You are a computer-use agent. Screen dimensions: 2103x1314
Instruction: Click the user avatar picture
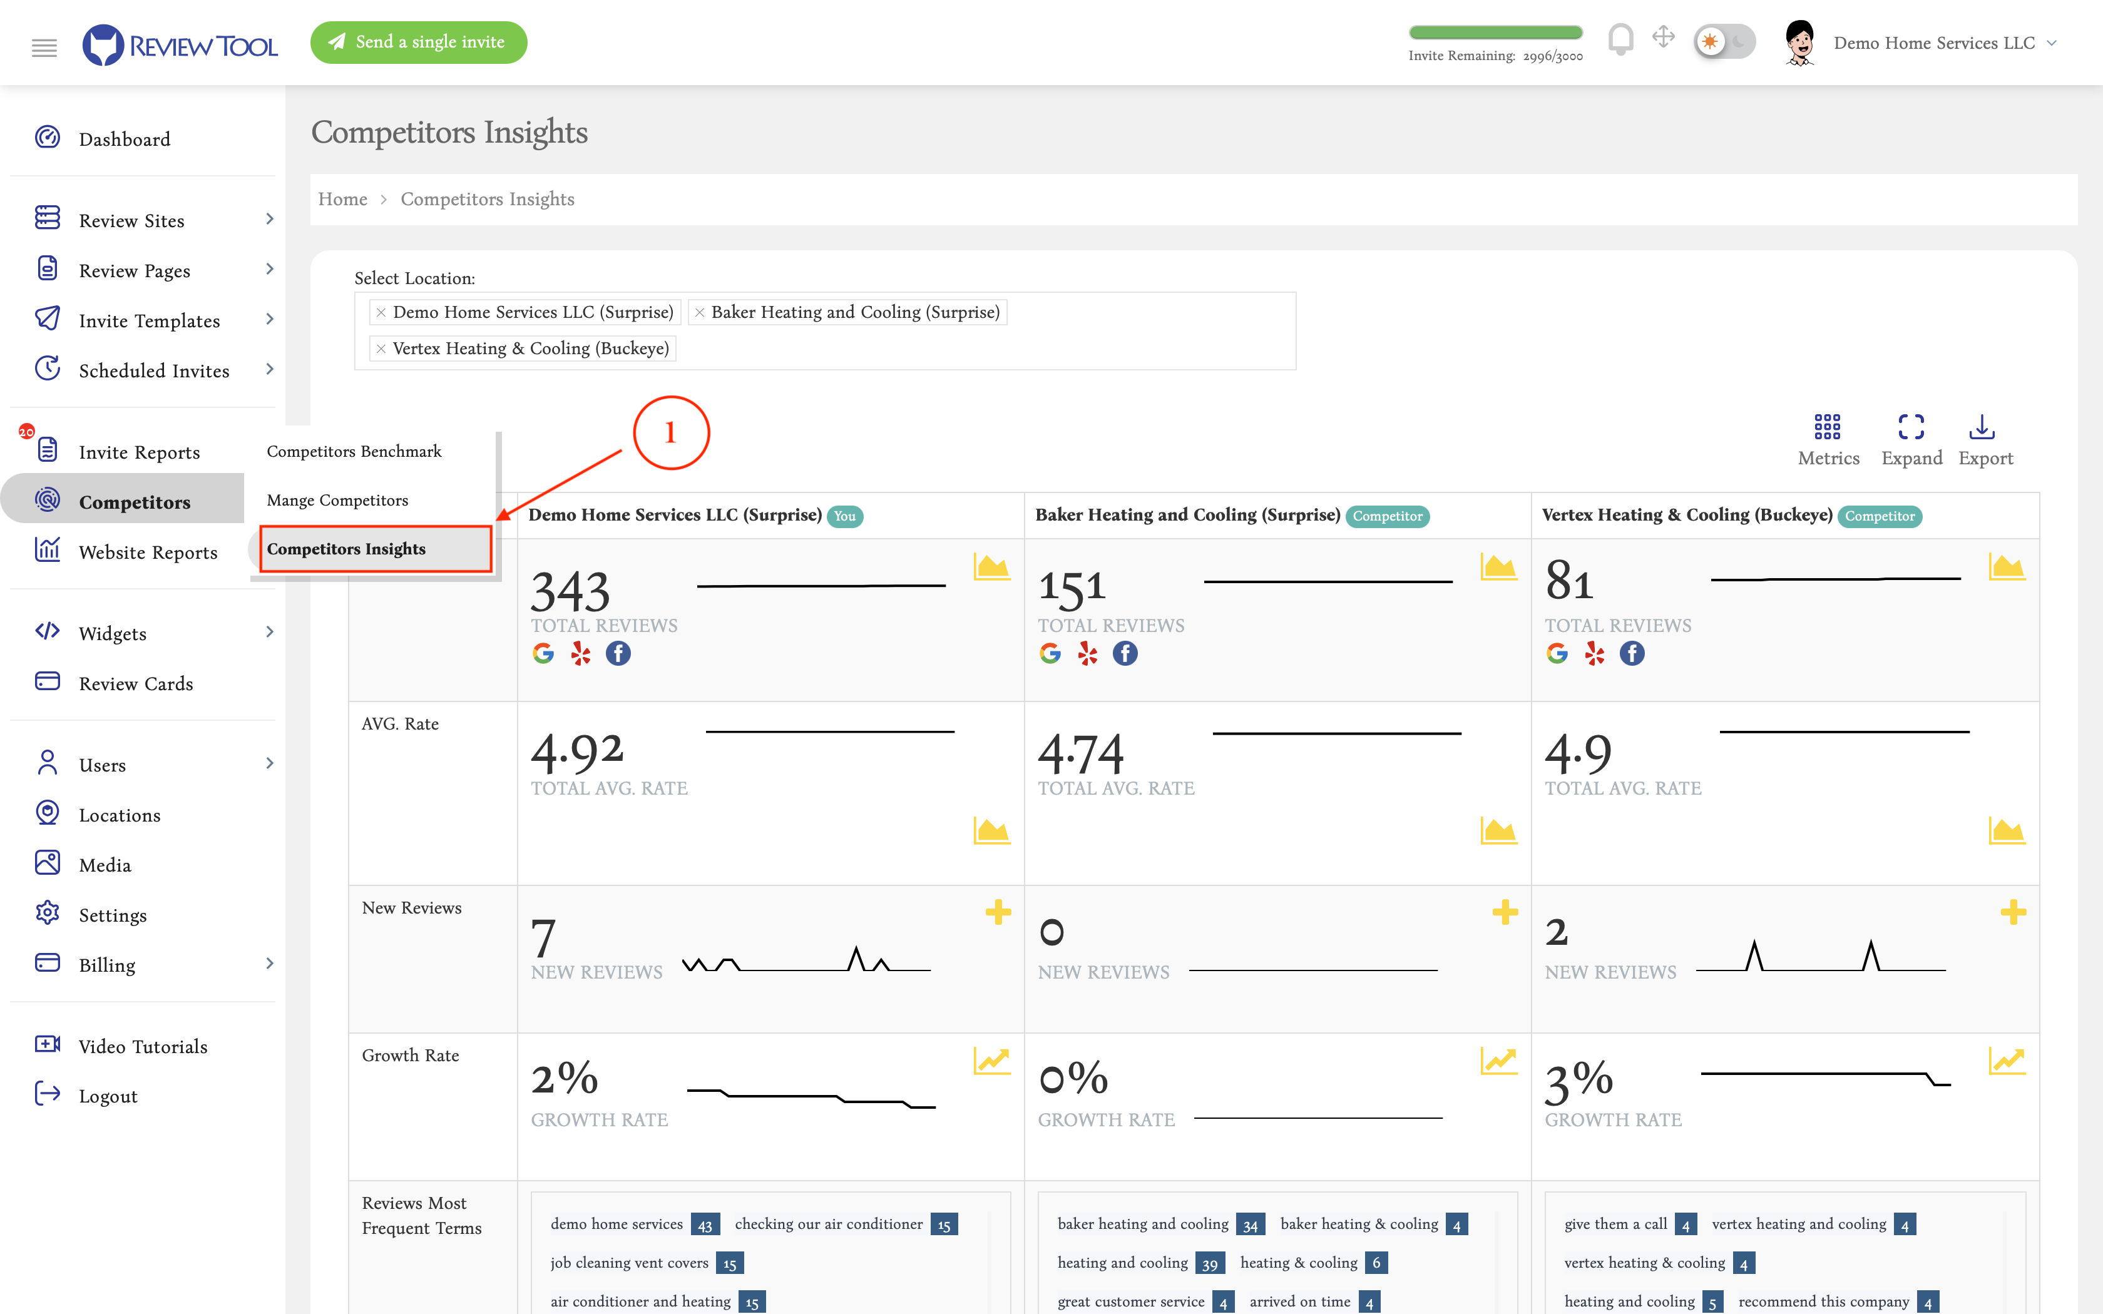[1799, 43]
